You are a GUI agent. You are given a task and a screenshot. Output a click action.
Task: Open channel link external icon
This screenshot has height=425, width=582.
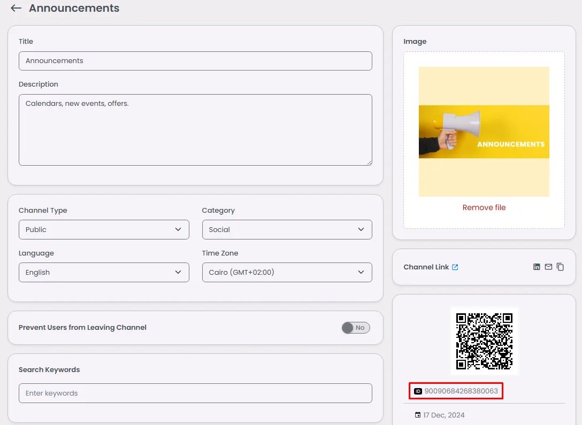tap(455, 267)
